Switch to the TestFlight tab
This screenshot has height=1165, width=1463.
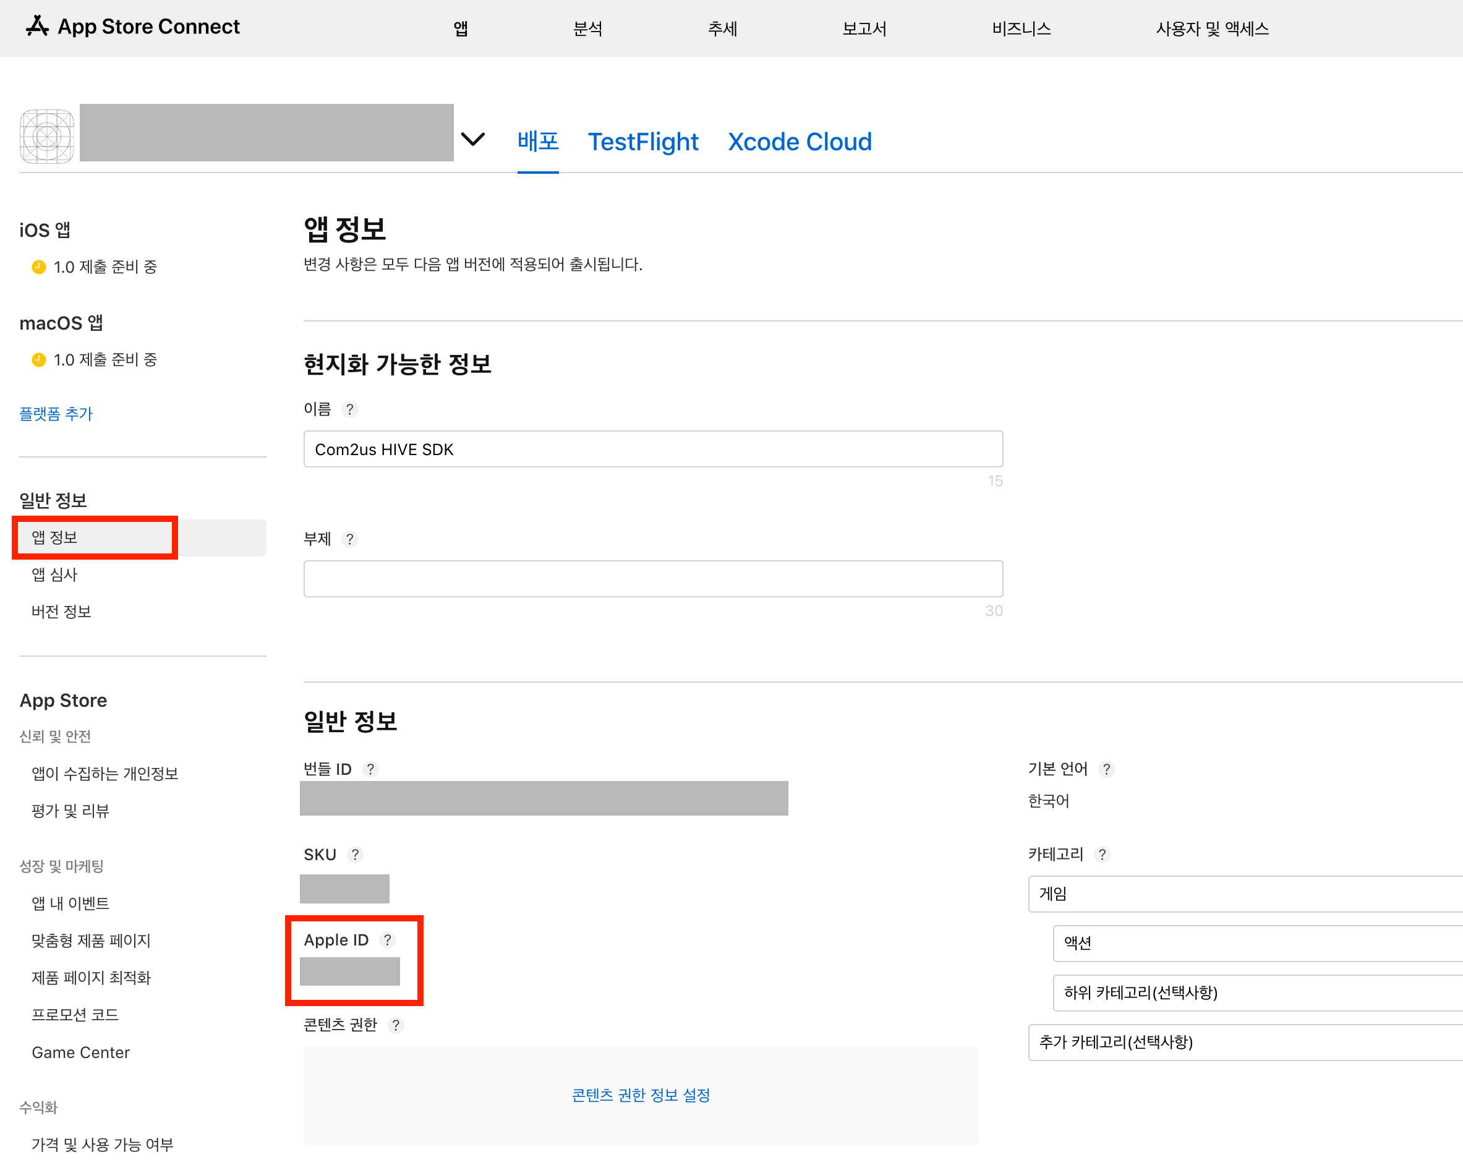click(x=642, y=142)
